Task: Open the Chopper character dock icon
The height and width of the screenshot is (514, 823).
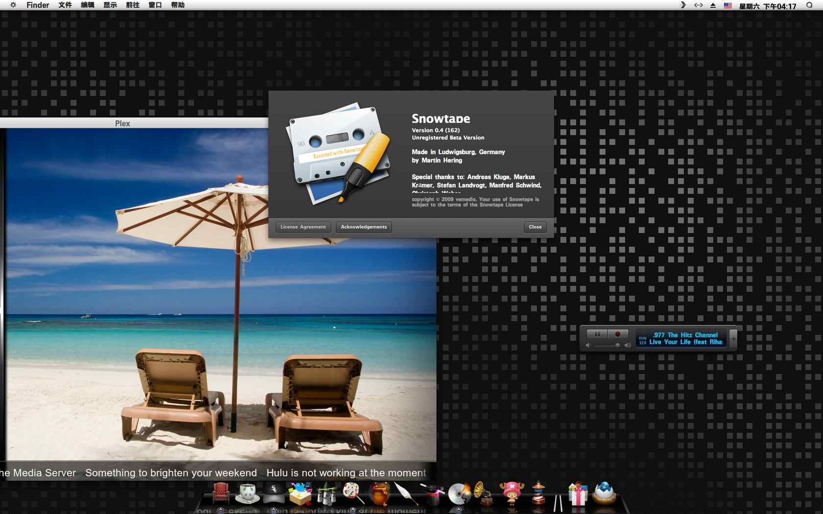Action: [511, 493]
